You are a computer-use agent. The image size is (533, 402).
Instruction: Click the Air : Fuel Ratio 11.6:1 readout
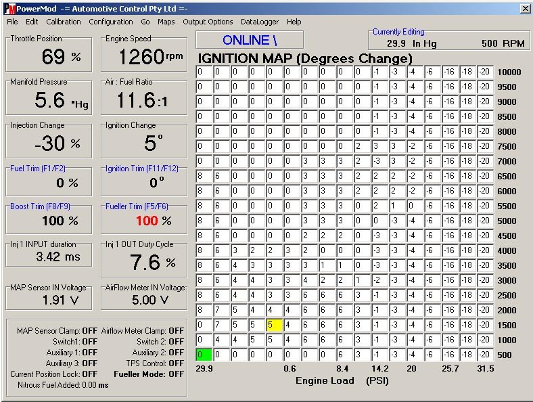click(142, 100)
